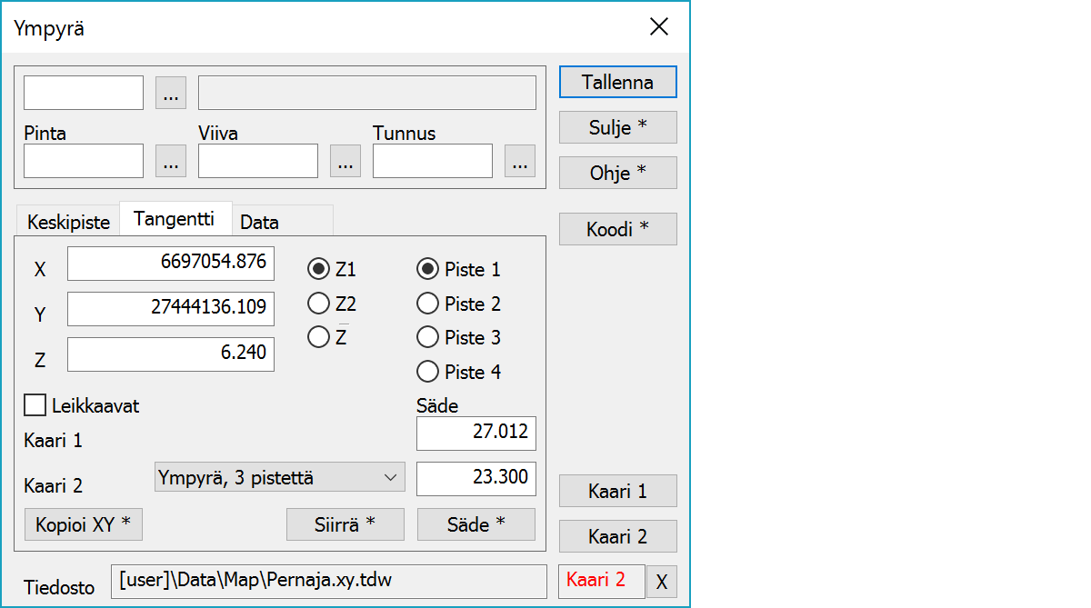Enable the Leikkaavat checkbox
Screen dimensions: 1091x608
click(x=35, y=405)
